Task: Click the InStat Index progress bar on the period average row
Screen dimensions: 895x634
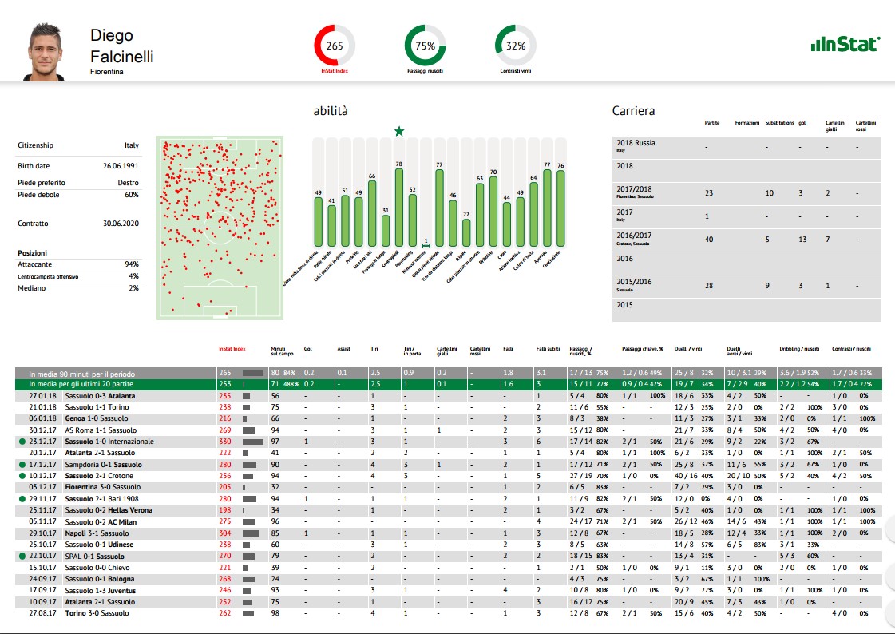Action: [x=253, y=371]
